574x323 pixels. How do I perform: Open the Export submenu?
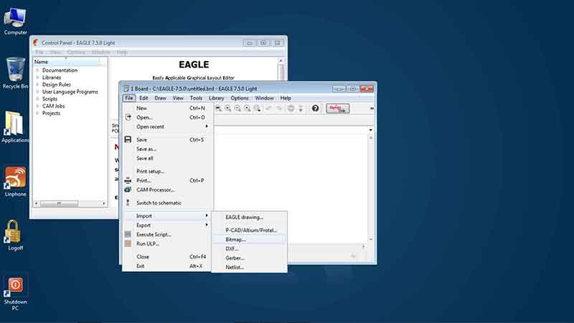tap(168, 225)
